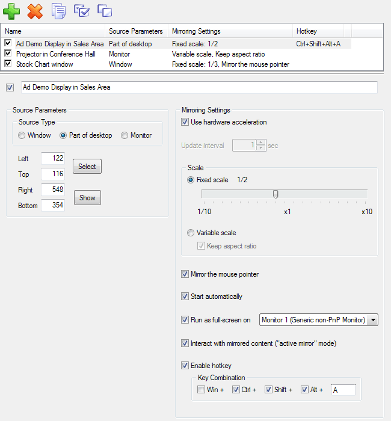Uncheck Mirror the mouse pointer
Screen dimensions: 391x421
[x=185, y=274]
